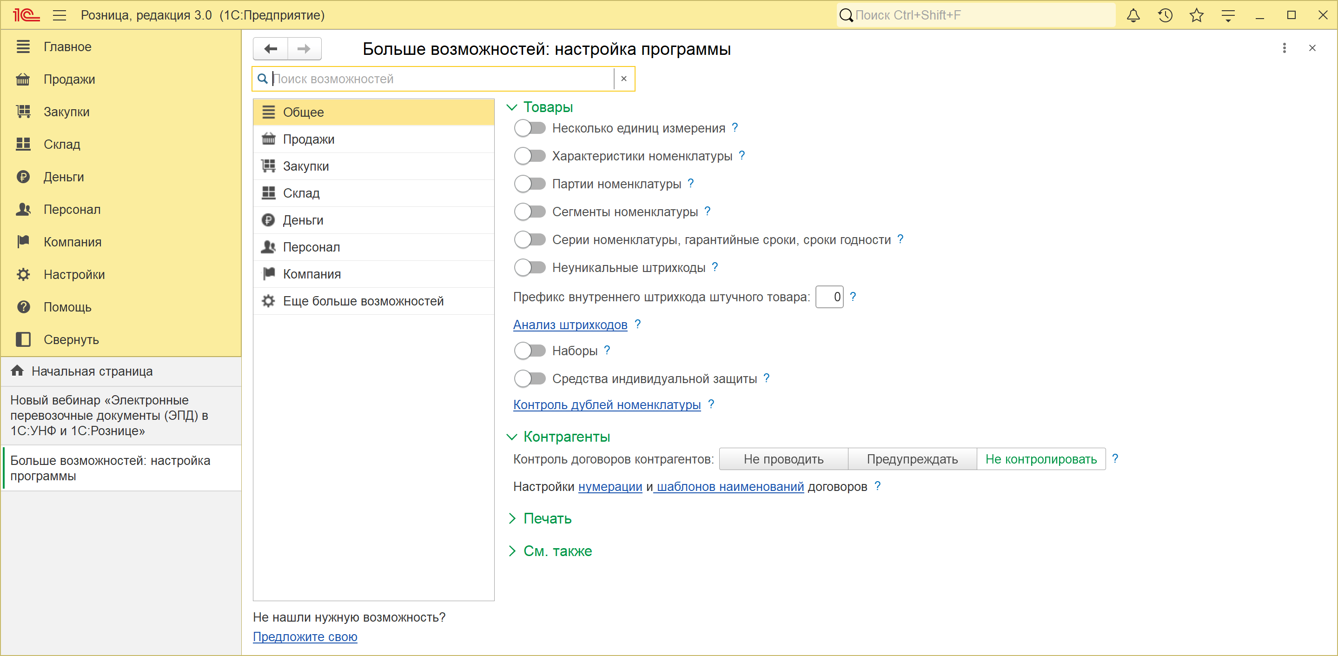Click Свернуть to collapse sidebar

click(x=120, y=340)
